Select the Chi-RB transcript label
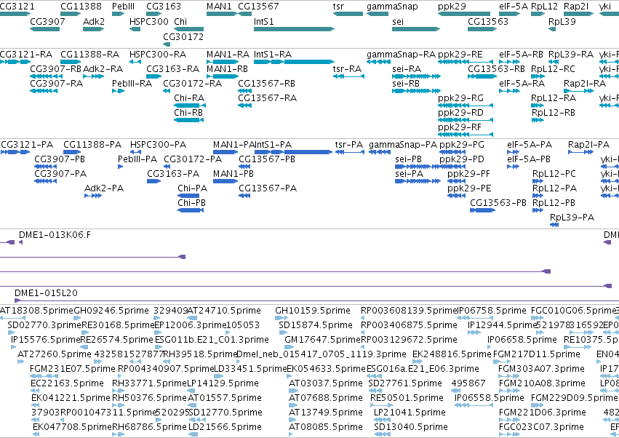This screenshot has width=619, height=438. click(188, 113)
